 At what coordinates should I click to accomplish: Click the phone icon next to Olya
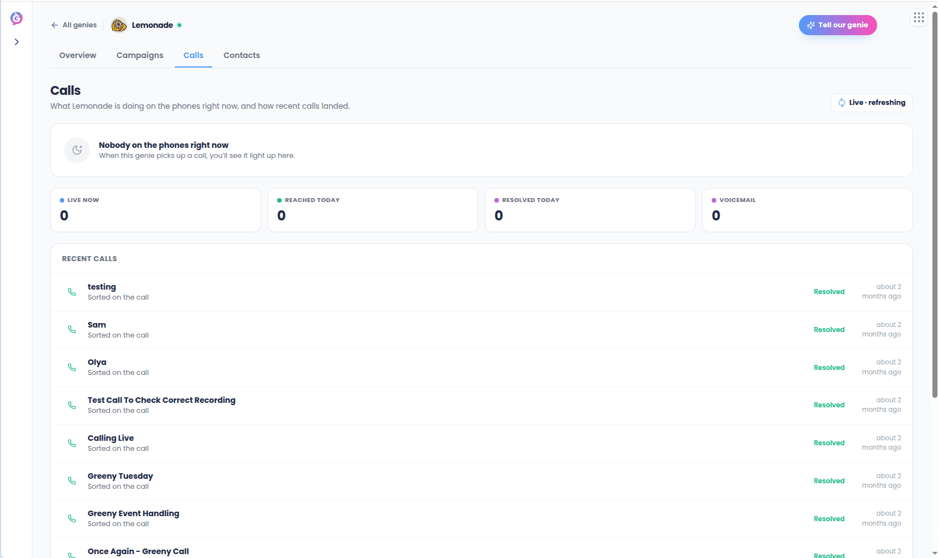coord(72,367)
